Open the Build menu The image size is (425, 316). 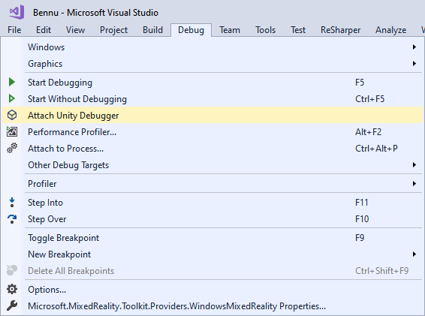click(152, 30)
